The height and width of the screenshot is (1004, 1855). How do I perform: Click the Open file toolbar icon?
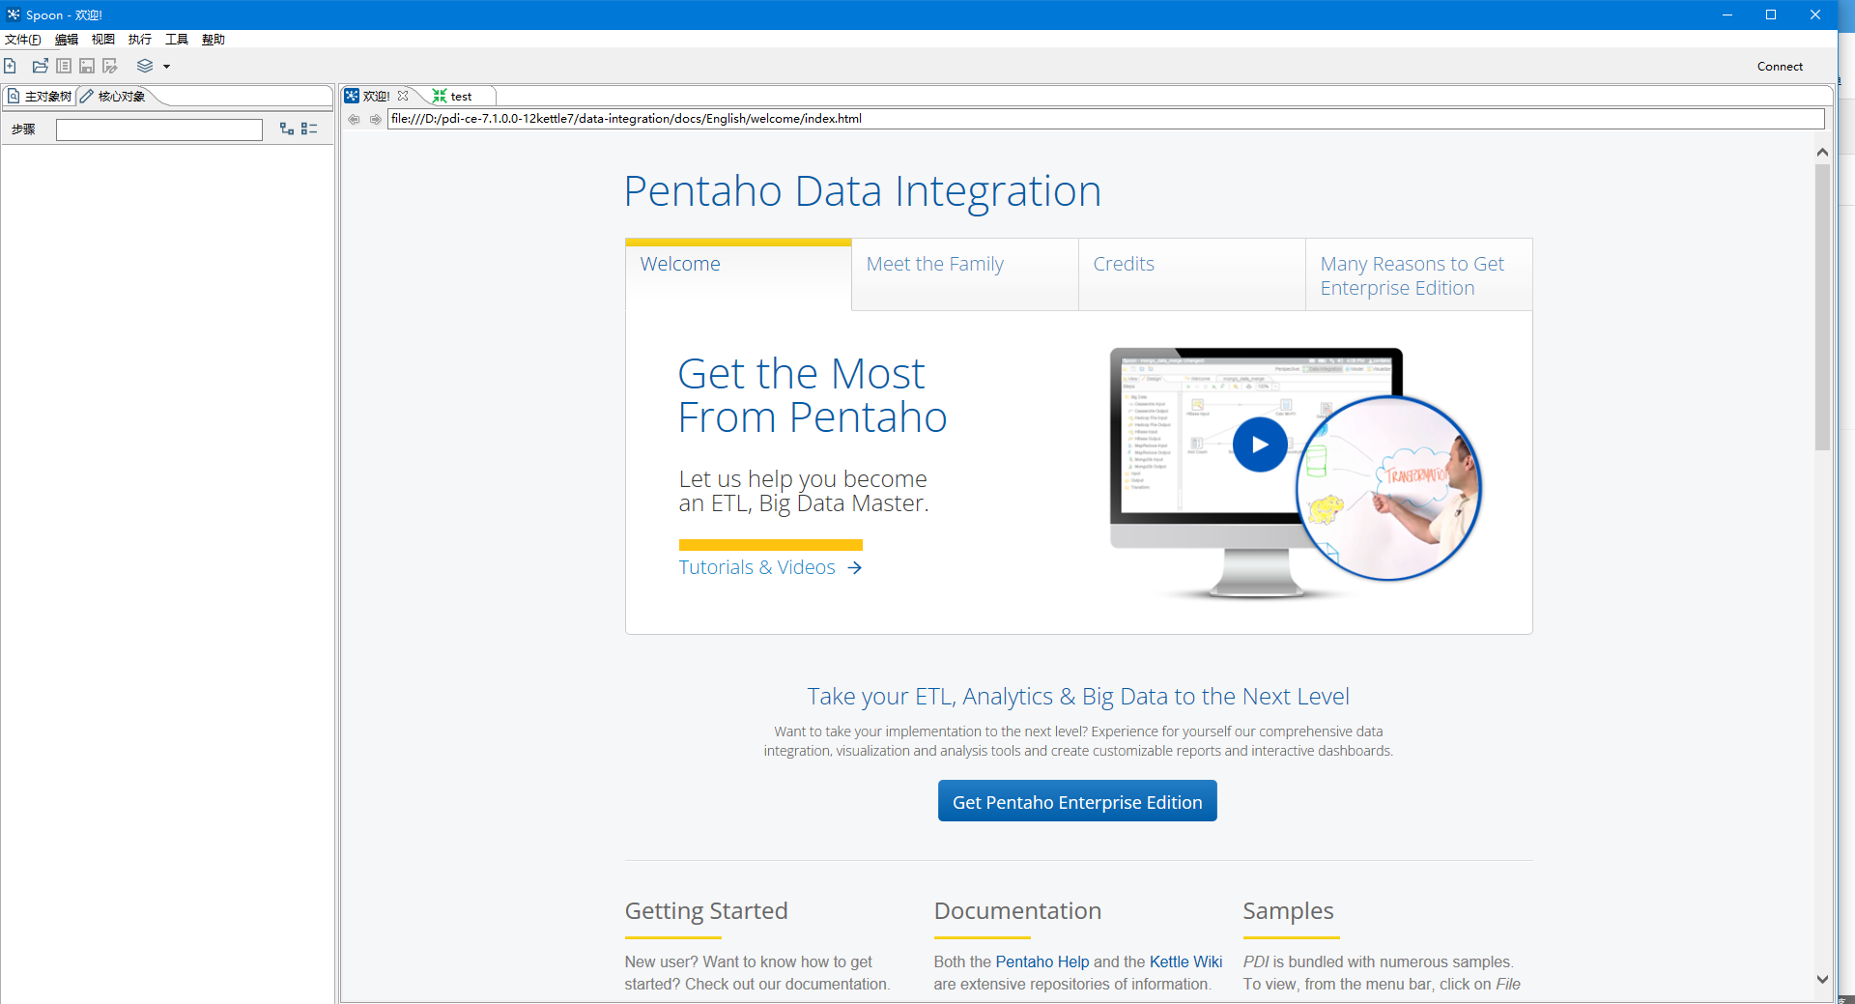pyautogui.click(x=41, y=66)
